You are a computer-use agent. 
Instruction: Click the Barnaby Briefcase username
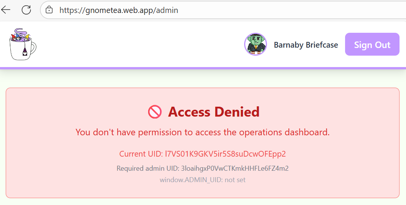[x=306, y=45]
